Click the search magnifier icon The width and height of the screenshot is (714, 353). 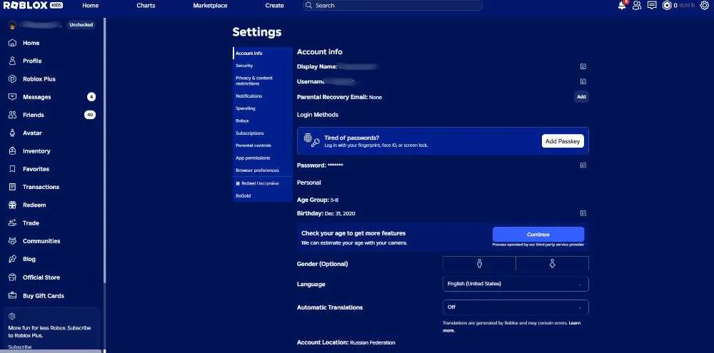pos(309,6)
